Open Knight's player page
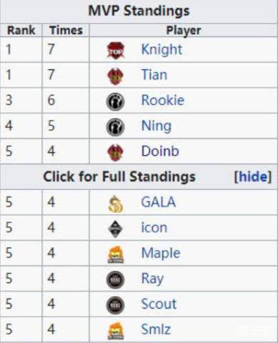 click(x=162, y=49)
